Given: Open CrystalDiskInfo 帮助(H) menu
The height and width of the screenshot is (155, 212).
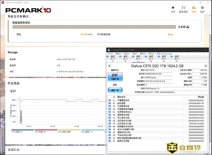Looking at the screenshot, I should pyautogui.click(x=151, y=54).
